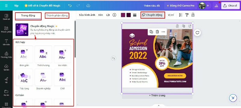This screenshot has width=241, height=108.
Task: Click Xén crop option
Action: coord(101,15)
